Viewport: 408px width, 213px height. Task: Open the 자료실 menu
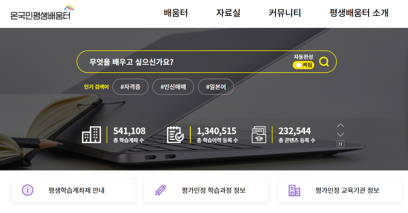pyautogui.click(x=228, y=13)
